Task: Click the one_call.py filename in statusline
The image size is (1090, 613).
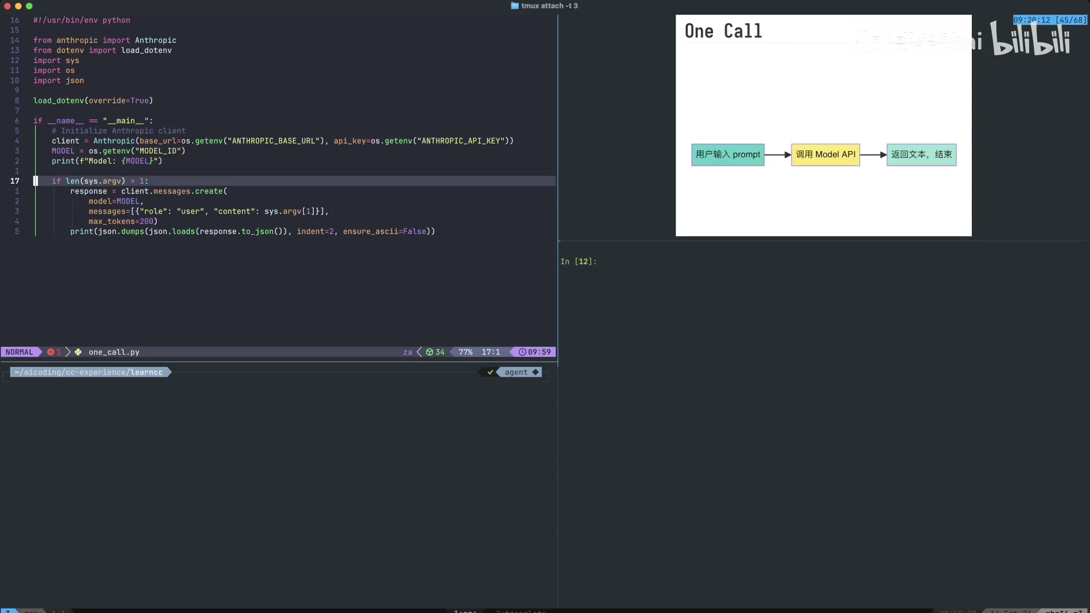Action: click(114, 352)
